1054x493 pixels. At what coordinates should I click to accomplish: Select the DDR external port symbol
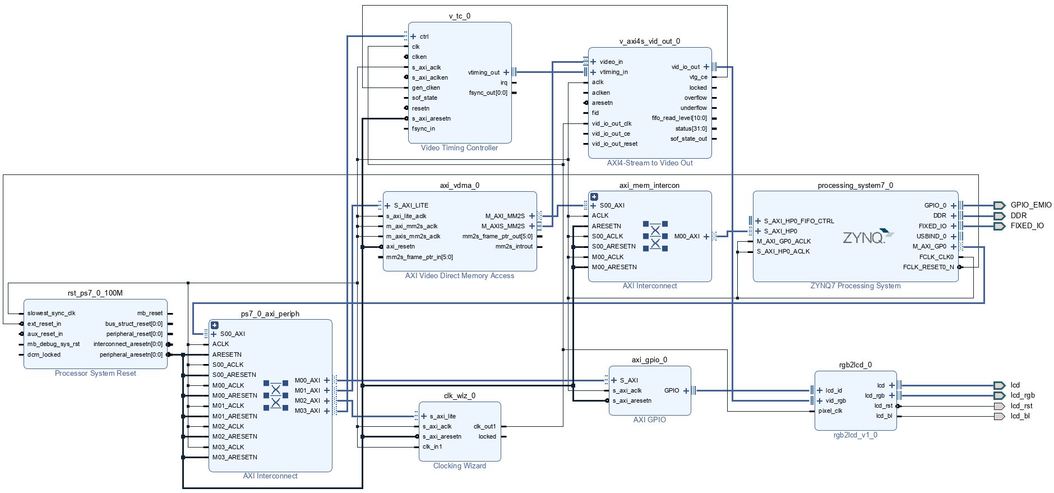click(x=999, y=216)
